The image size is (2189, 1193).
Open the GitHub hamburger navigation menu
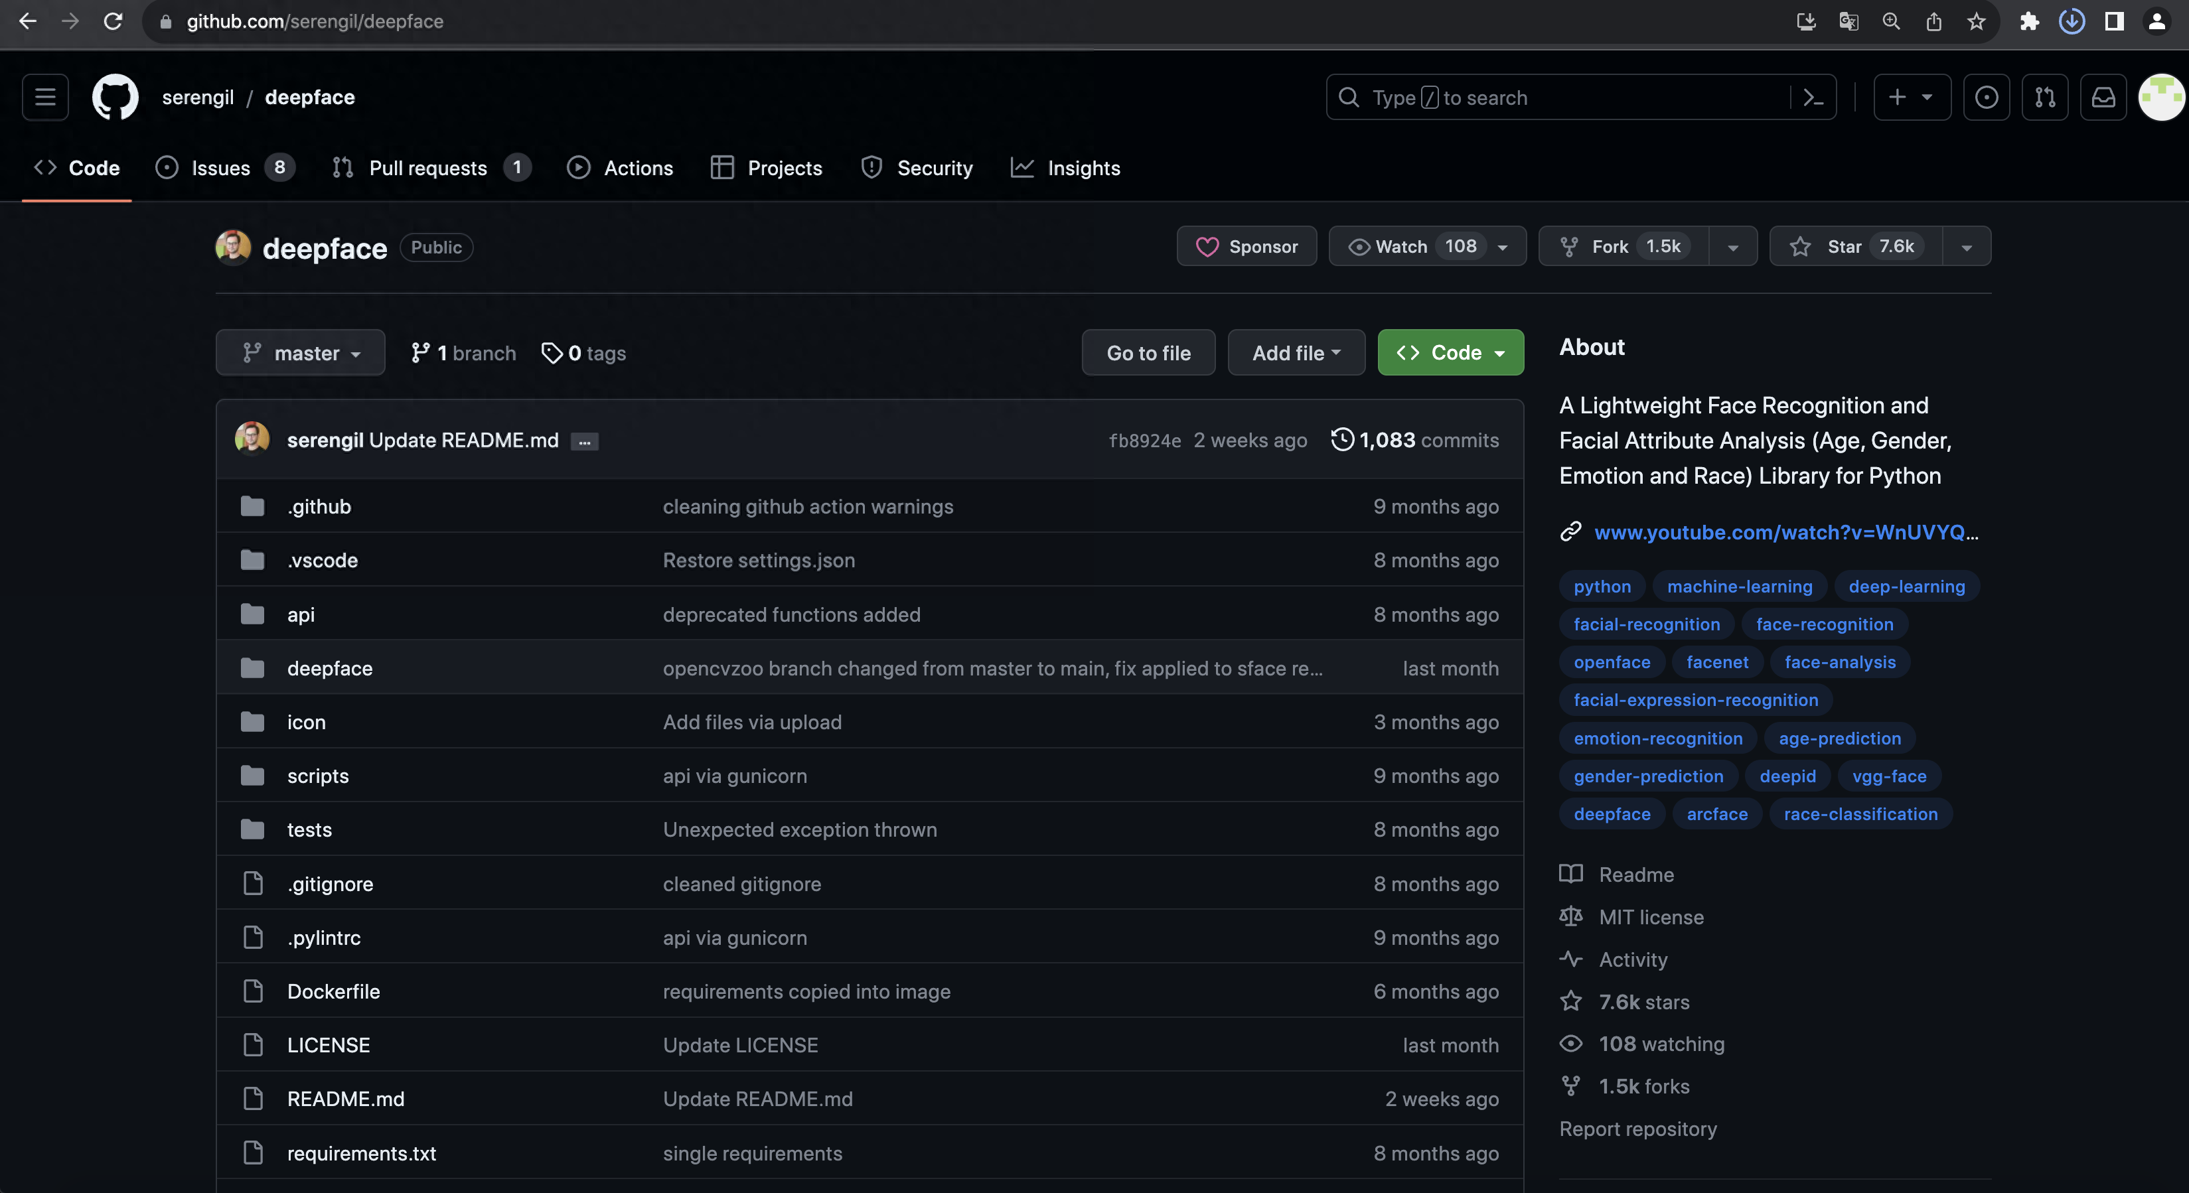click(45, 97)
